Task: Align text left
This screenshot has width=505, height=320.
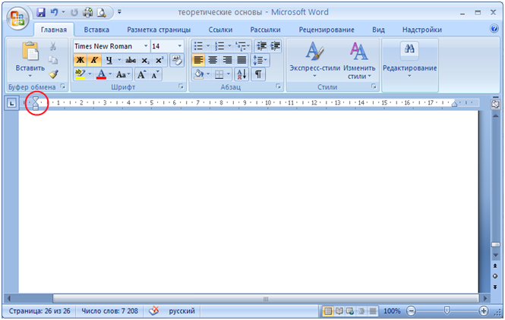Action: click(x=198, y=60)
